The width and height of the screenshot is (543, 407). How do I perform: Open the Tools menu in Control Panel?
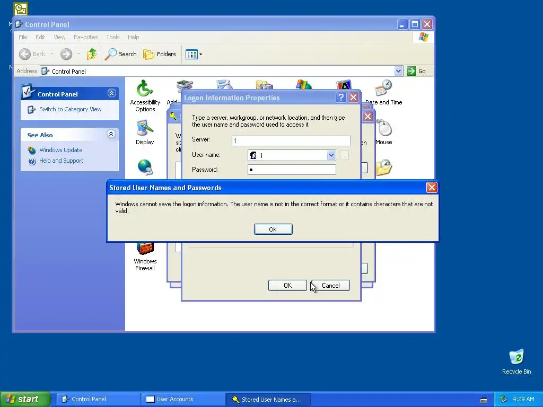point(113,37)
